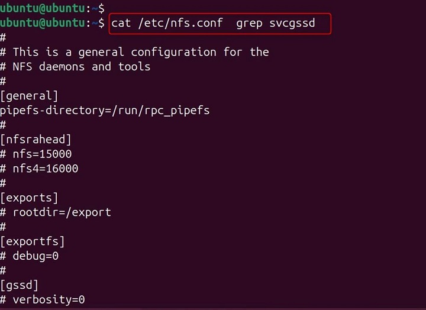Click the "# rootdir=/export" line
The image size is (426, 310).
click(x=56, y=212)
